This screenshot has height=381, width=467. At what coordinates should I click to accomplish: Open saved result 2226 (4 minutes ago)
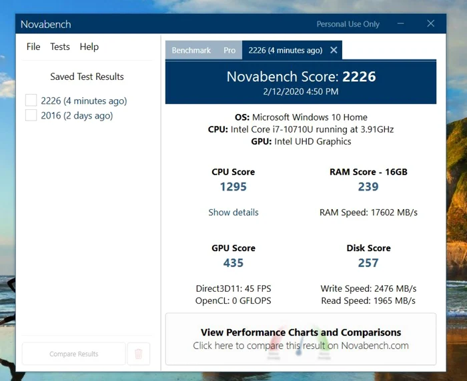click(x=83, y=101)
